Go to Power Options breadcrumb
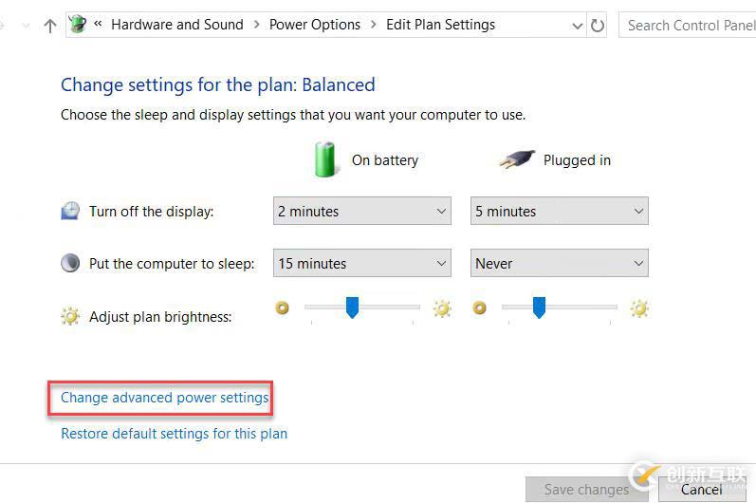This screenshot has height=503, width=756. (315, 25)
